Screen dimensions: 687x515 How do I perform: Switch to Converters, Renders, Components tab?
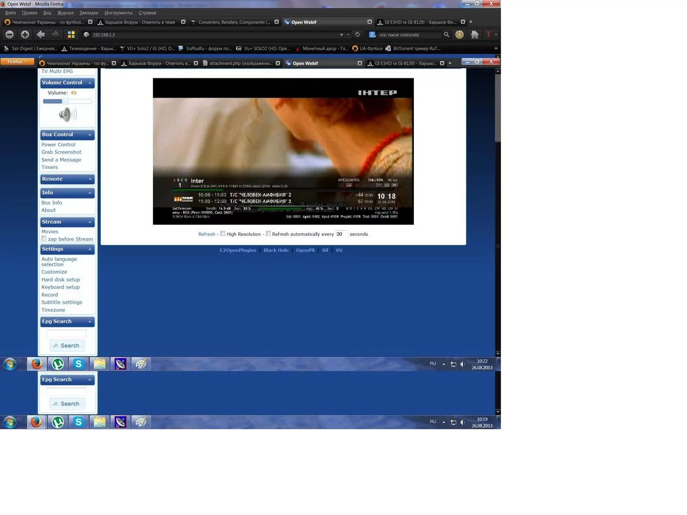pos(235,22)
